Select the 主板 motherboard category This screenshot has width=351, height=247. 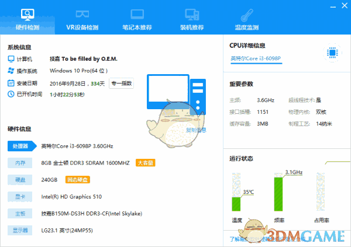click(20, 214)
